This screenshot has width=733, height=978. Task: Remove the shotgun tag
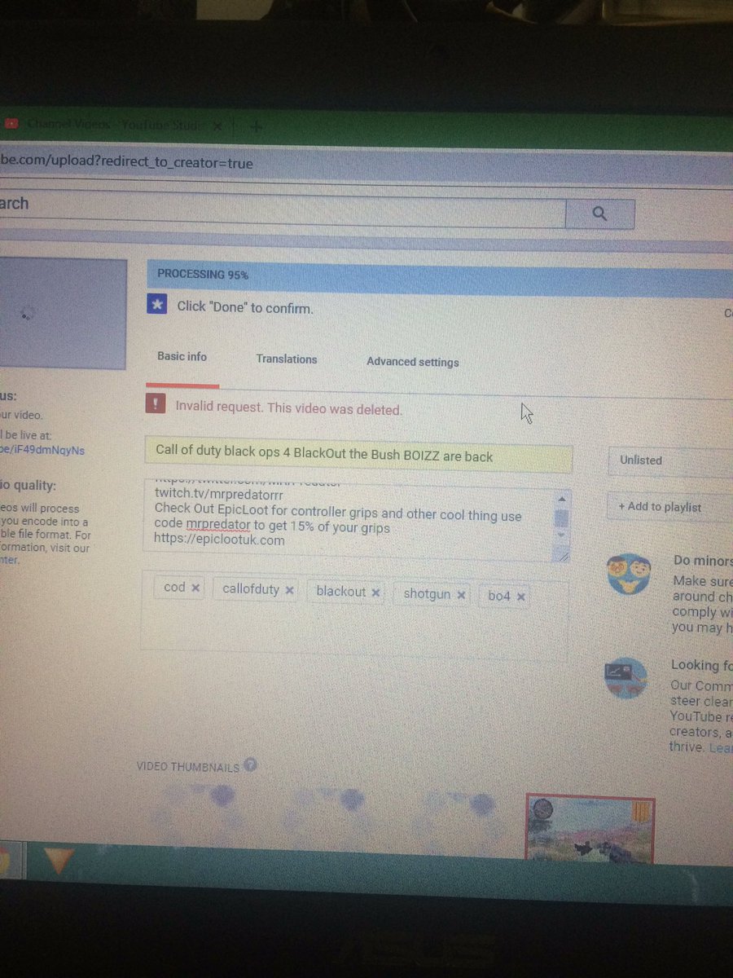(461, 595)
